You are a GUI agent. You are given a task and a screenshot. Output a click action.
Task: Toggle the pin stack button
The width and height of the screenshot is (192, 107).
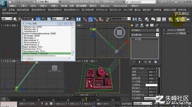coord(134,62)
